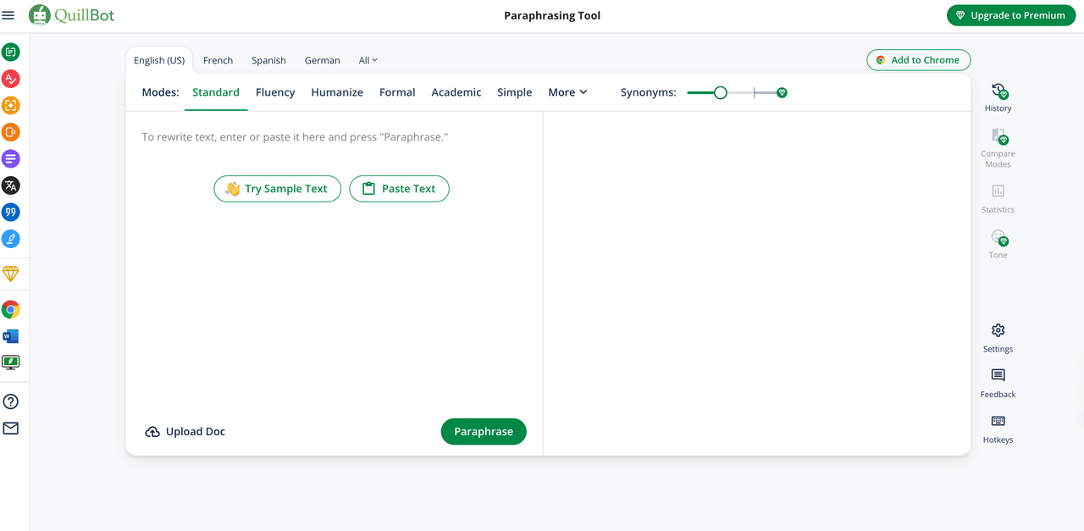This screenshot has height=531, width=1084.
Task: Click Try Sample Text
Action: (x=277, y=189)
